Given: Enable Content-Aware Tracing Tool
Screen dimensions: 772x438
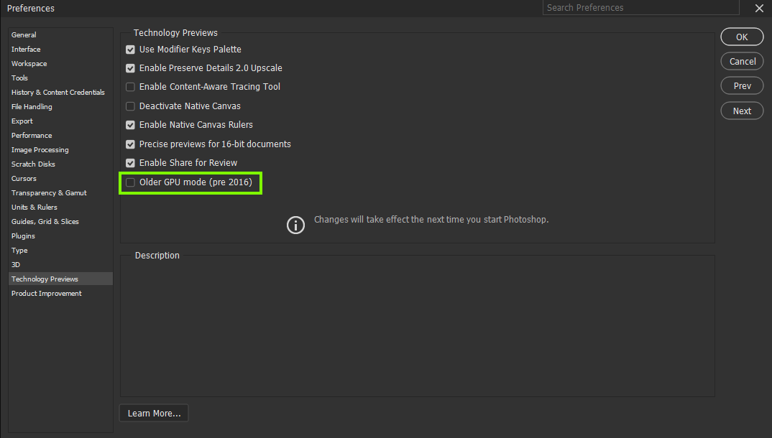Looking at the screenshot, I should click(x=130, y=87).
